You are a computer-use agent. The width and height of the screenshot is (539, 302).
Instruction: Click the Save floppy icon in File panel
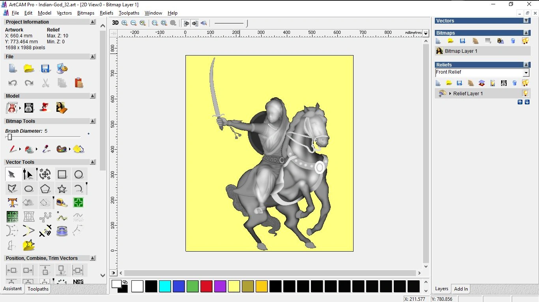pos(45,69)
